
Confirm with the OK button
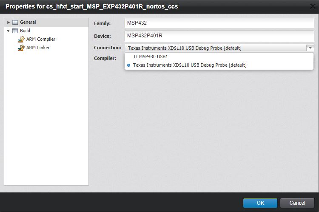point(260,203)
